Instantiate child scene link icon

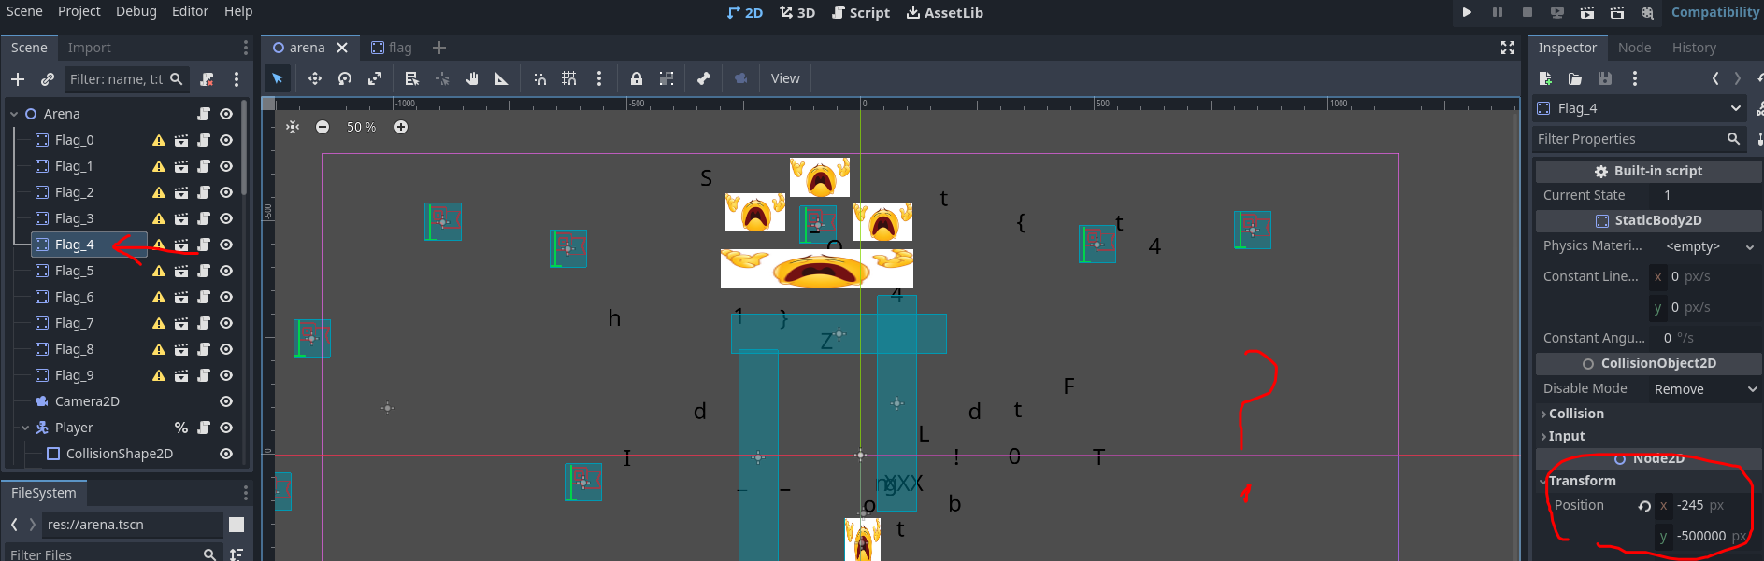[x=48, y=79]
